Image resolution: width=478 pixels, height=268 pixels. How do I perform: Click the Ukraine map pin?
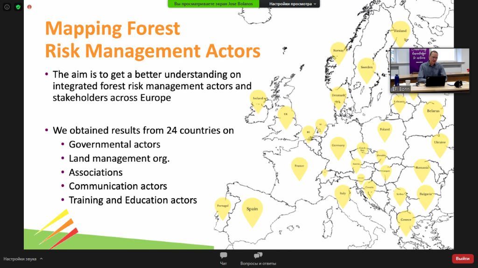pos(440,145)
